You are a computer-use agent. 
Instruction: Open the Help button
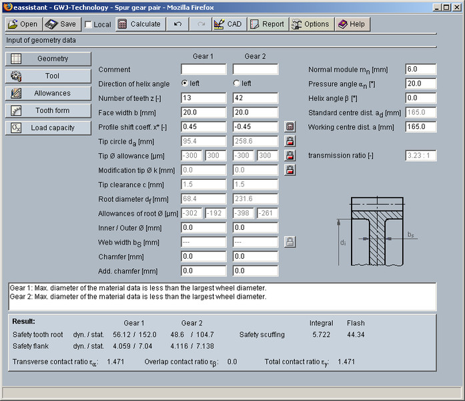(352, 24)
